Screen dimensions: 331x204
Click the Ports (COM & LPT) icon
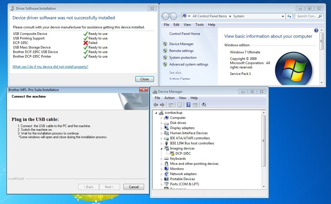166,184
